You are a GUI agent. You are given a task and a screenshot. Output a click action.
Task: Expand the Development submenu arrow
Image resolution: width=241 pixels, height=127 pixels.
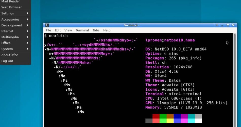tap(27, 25)
